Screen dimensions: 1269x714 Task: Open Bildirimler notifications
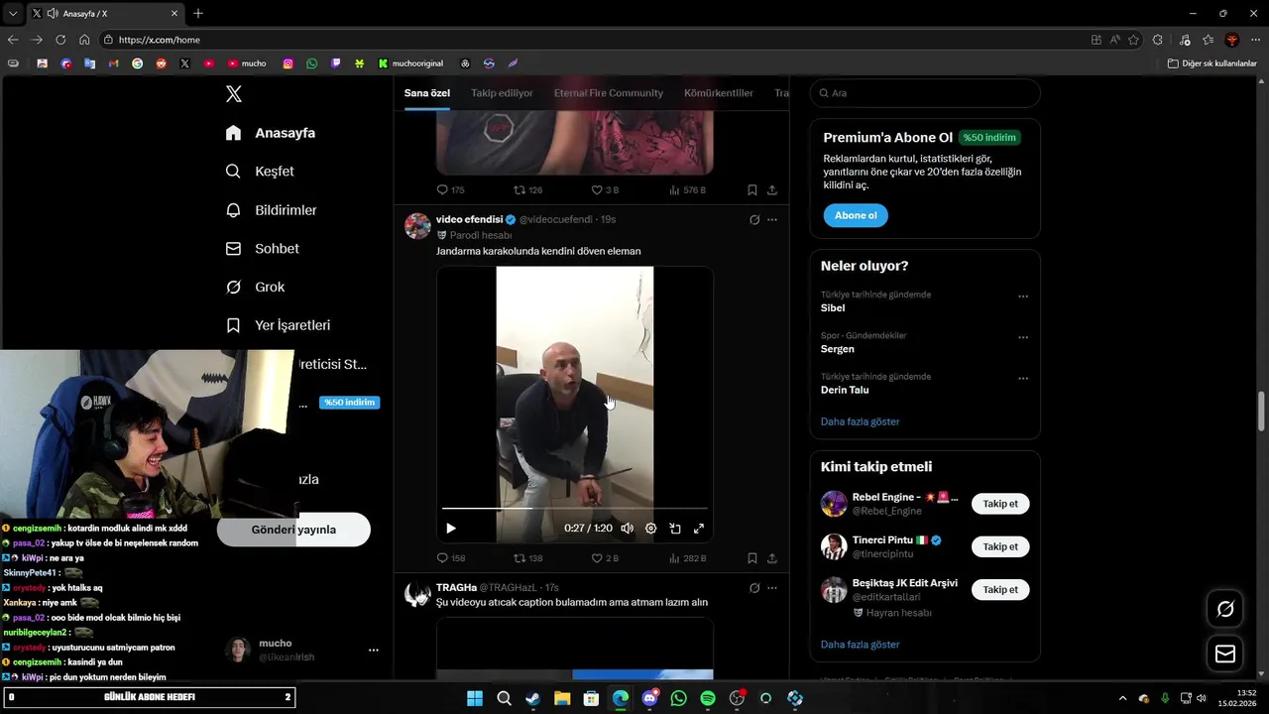point(271,210)
